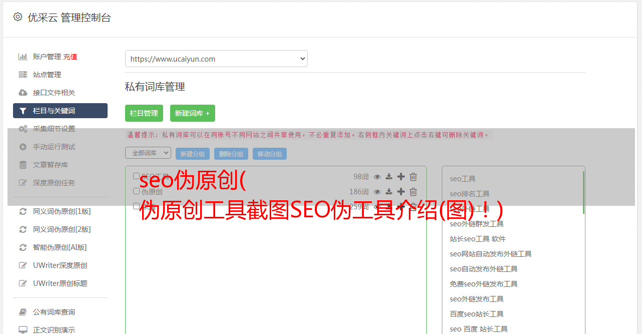This screenshot has height=334, width=642.
Task: Click the cloud upload icon for 接口文件相关
Action: click(x=23, y=93)
